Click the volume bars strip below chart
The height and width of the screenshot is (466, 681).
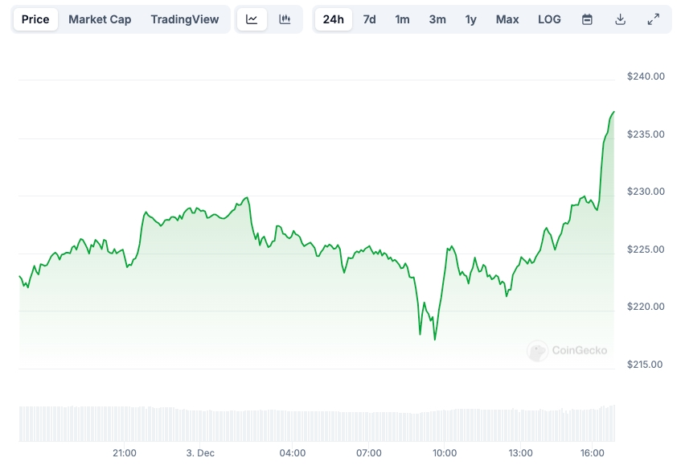(x=317, y=424)
